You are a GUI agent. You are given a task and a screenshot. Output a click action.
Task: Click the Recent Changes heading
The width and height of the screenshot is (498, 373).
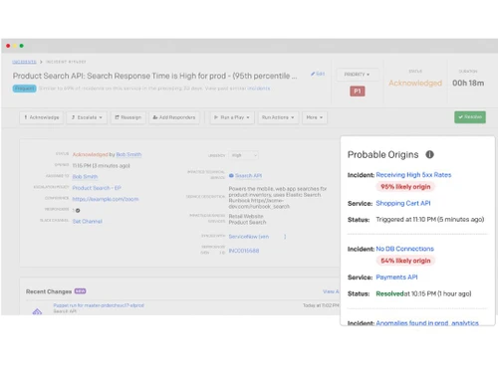pyautogui.click(x=49, y=291)
